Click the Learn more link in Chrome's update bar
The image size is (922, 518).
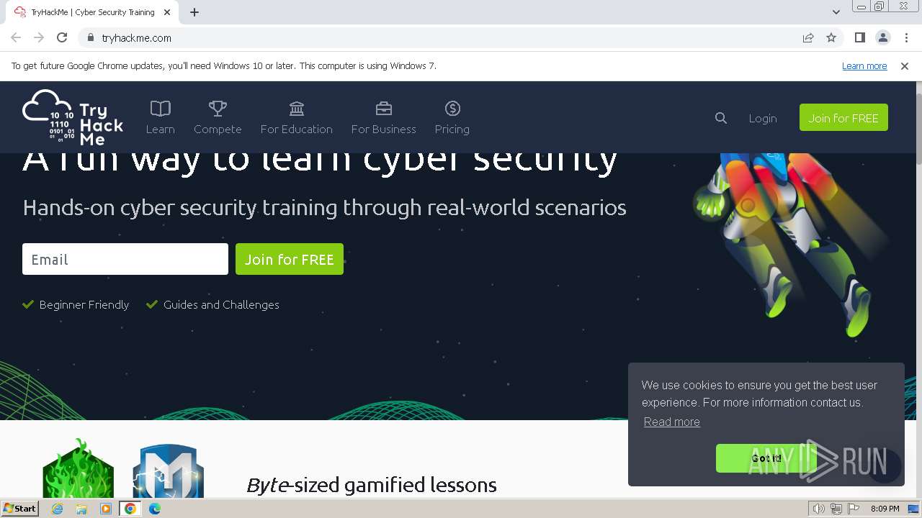(x=864, y=65)
